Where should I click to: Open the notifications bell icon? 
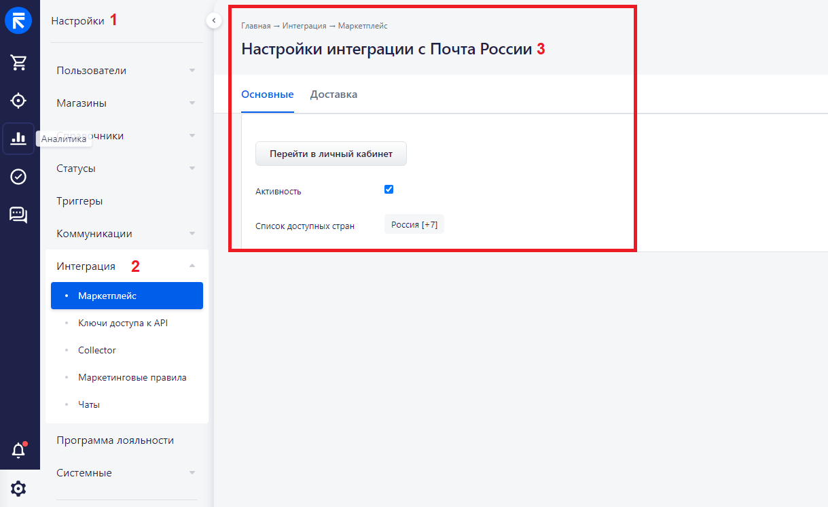point(18,450)
